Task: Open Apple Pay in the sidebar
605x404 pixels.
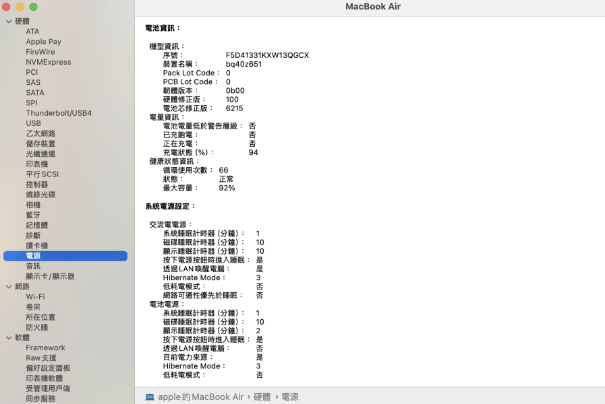Action: click(x=43, y=42)
